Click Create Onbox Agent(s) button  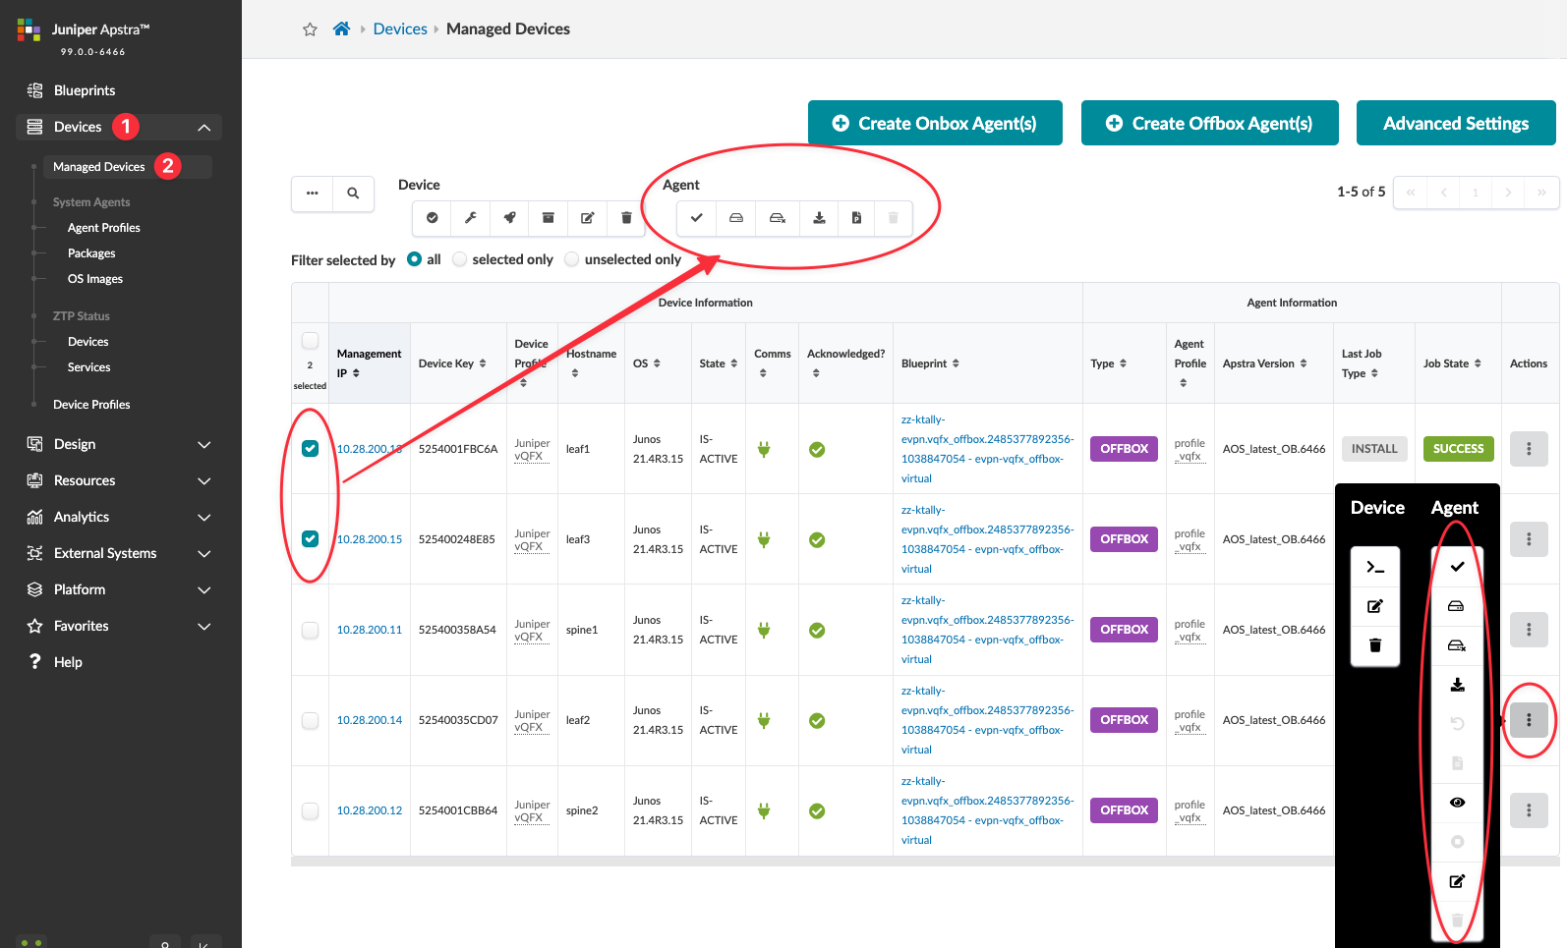[935, 124]
